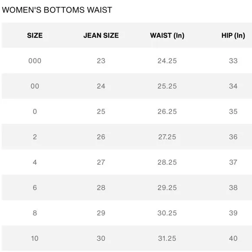
Task: Click hip value 37
Action: click(233, 162)
